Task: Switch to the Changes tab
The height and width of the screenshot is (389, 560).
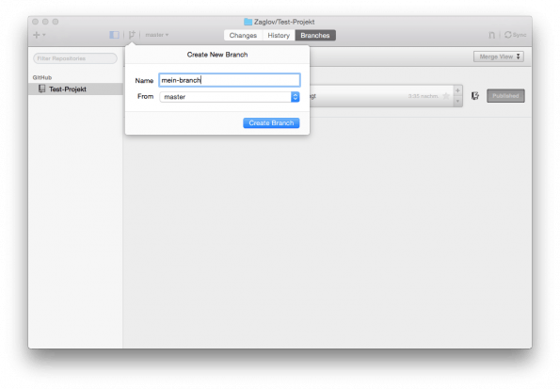Action: coord(243,36)
